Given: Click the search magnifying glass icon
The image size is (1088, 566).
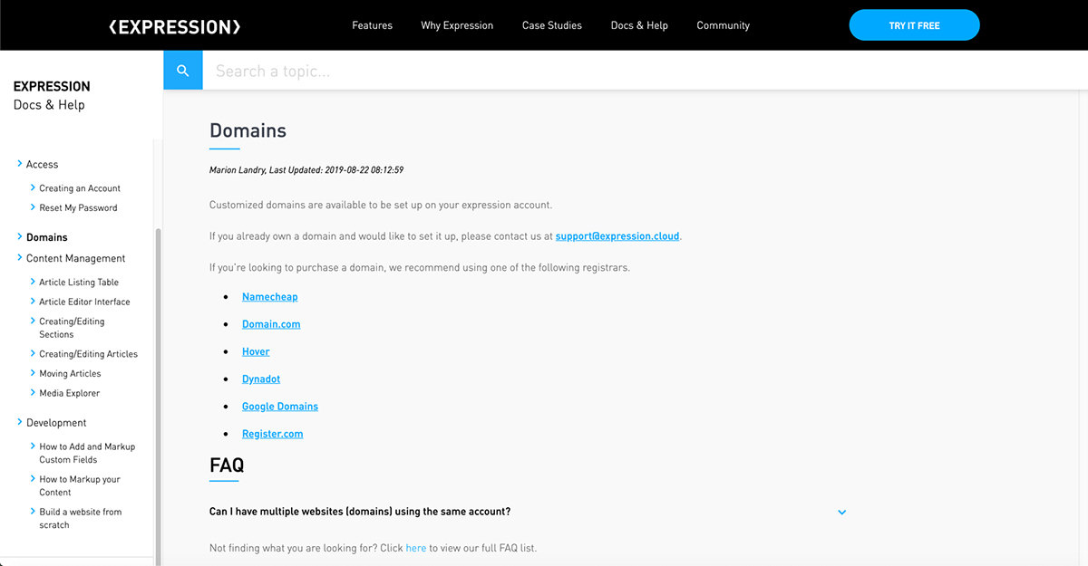Looking at the screenshot, I should click(182, 70).
